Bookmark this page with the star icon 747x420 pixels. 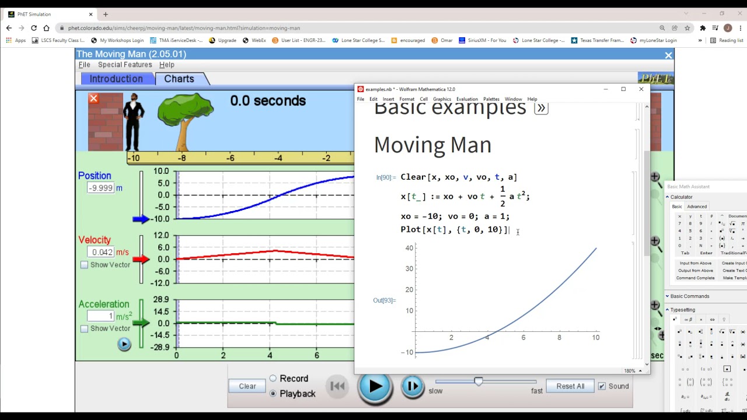(687, 28)
